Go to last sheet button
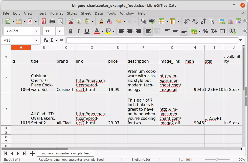 click(24, 153)
